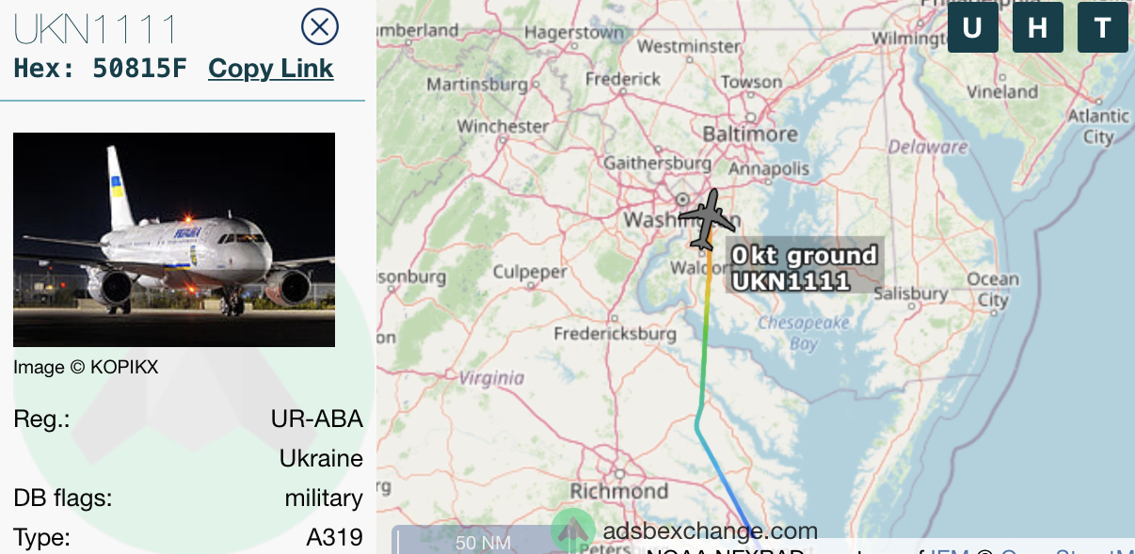Click the Hex: 50815F code
The image size is (1135, 554).
100,69
